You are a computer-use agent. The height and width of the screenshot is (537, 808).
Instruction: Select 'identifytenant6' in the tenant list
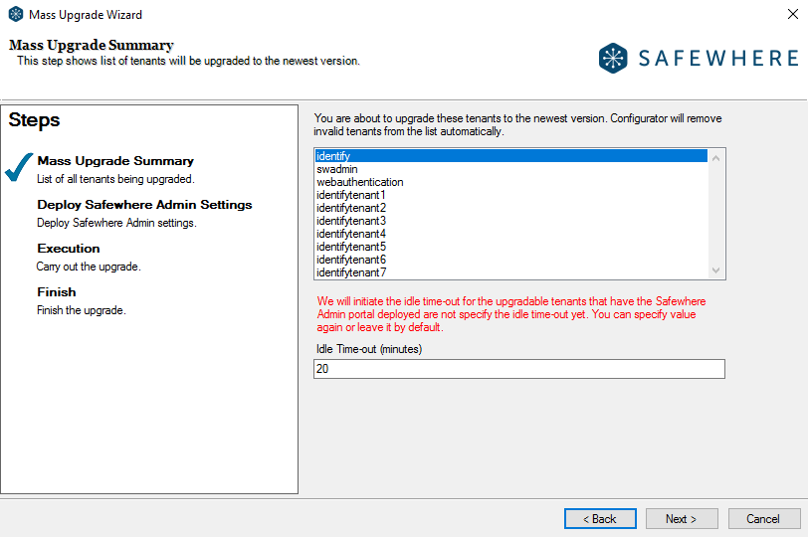click(x=511, y=259)
